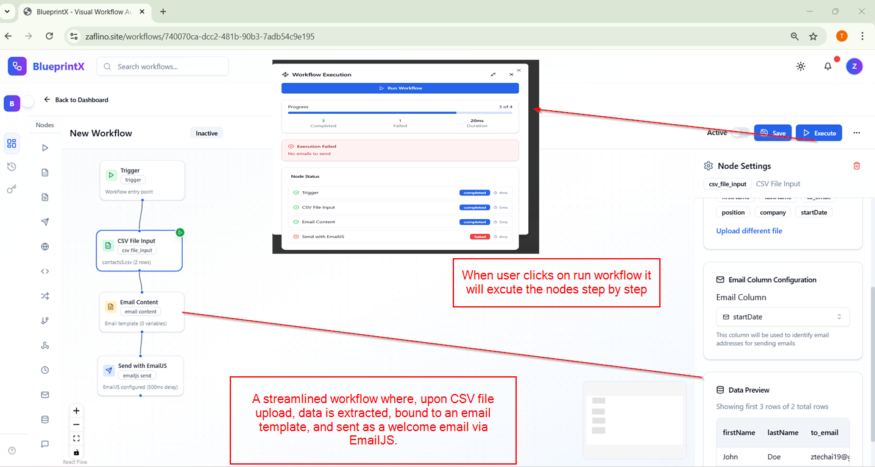Click Send with EmailJS failed status row
Screen dimensions: 875x467
point(400,236)
